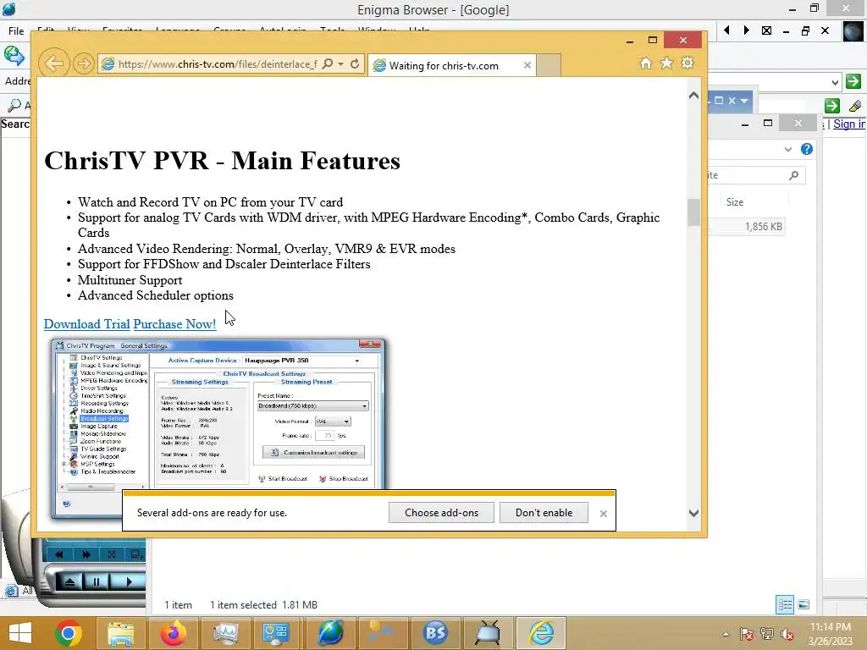Click the Explorer search magnifier icon
This screenshot has height=650, width=867.
pyautogui.click(x=793, y=175)
